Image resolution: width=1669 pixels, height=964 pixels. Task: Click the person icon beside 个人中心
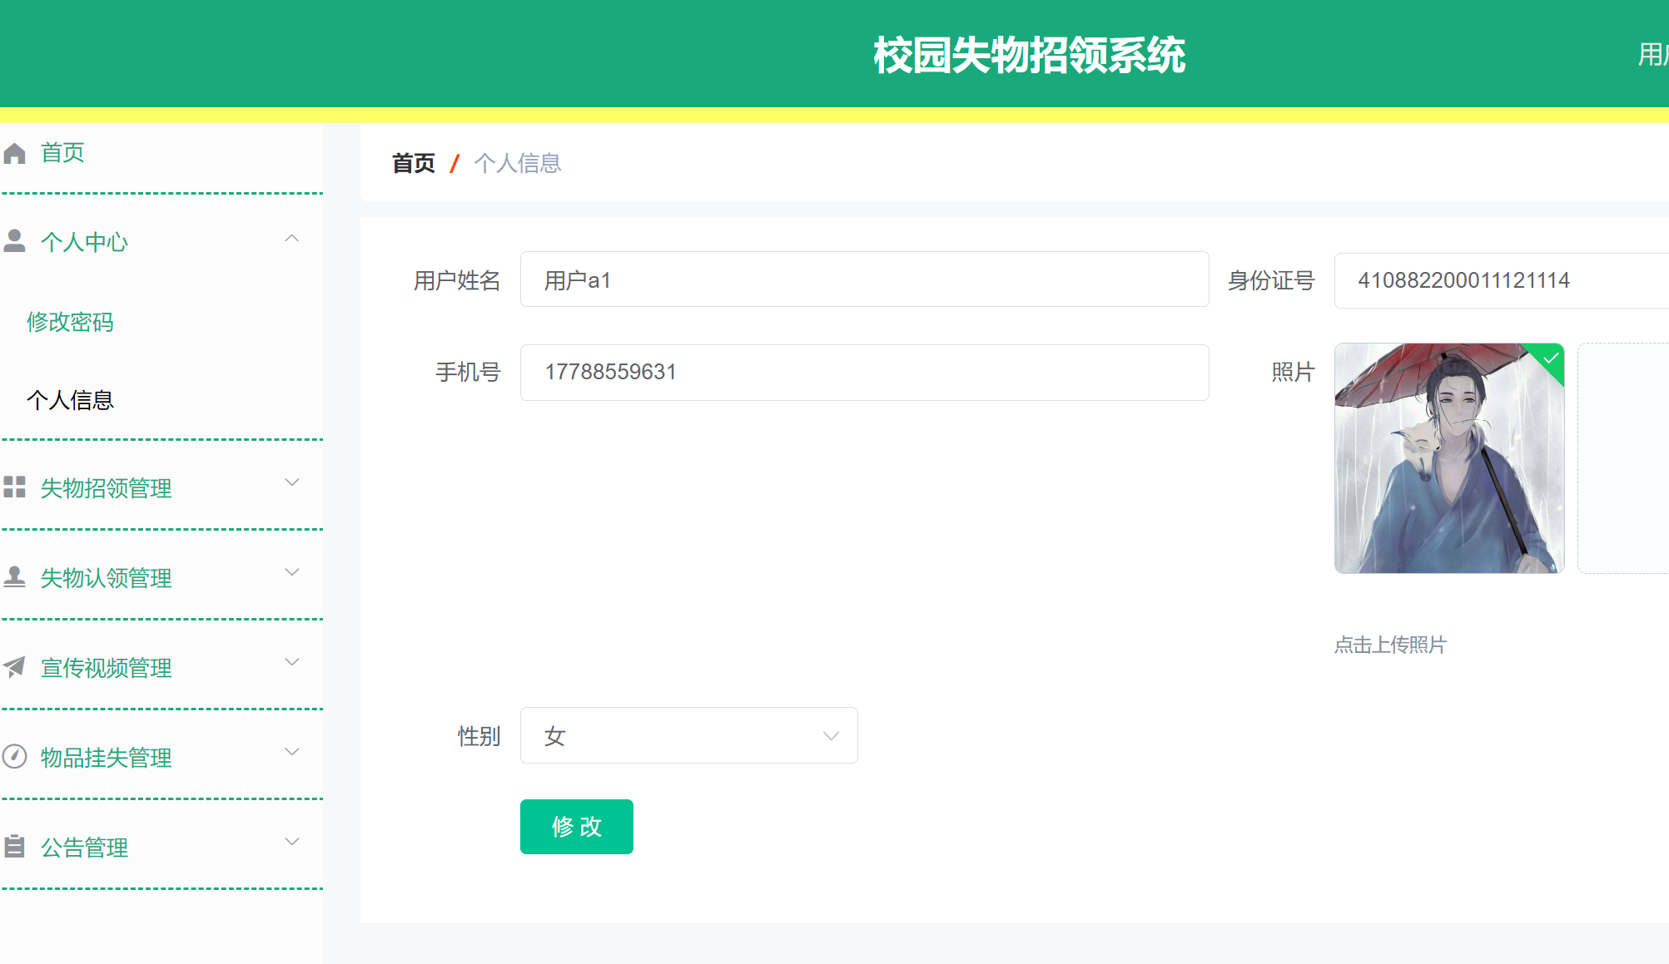coord(15,240)
